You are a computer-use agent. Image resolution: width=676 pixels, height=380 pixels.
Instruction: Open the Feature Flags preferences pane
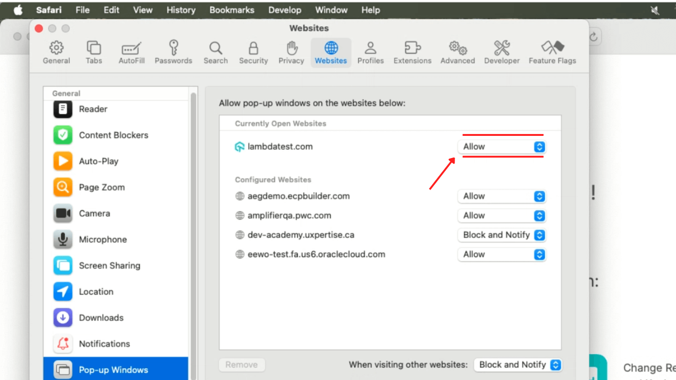click(x=552, y=53)
